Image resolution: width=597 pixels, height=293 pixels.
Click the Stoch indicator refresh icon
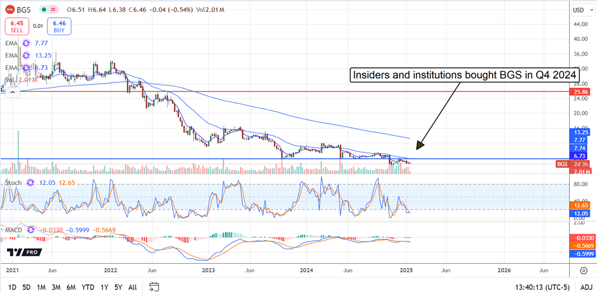(31, 183)
